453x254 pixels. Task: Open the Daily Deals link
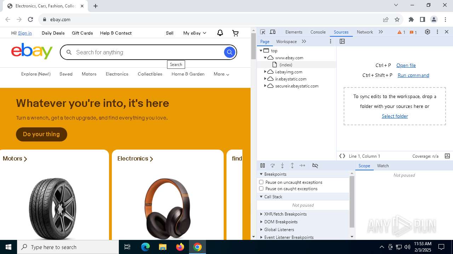53,33
